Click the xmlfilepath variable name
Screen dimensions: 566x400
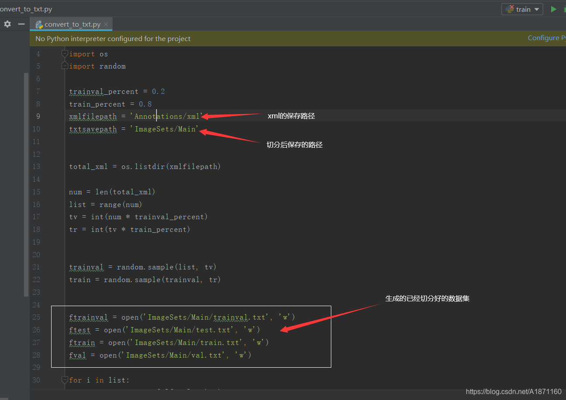(93, 117)
